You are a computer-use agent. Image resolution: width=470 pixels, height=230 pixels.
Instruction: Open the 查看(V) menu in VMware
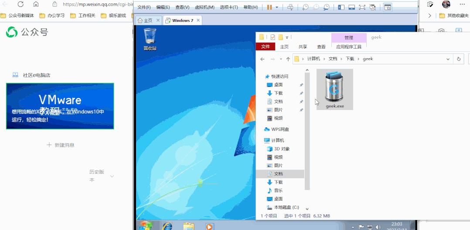(182, 7)
